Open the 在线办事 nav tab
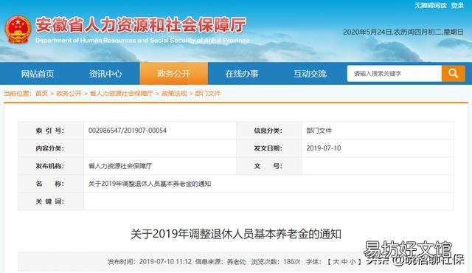The width and height of the screenshot is (472, 273). (242, 74)
